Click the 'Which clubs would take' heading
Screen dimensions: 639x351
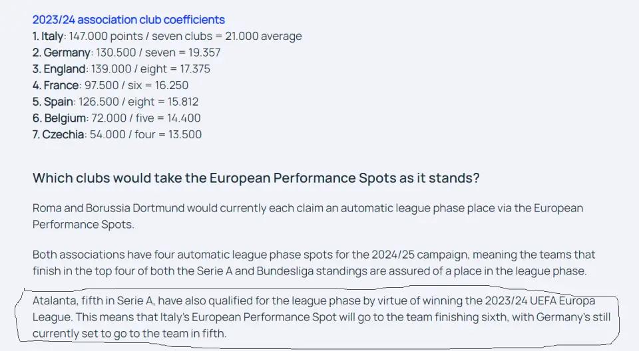tap(256, 178)
